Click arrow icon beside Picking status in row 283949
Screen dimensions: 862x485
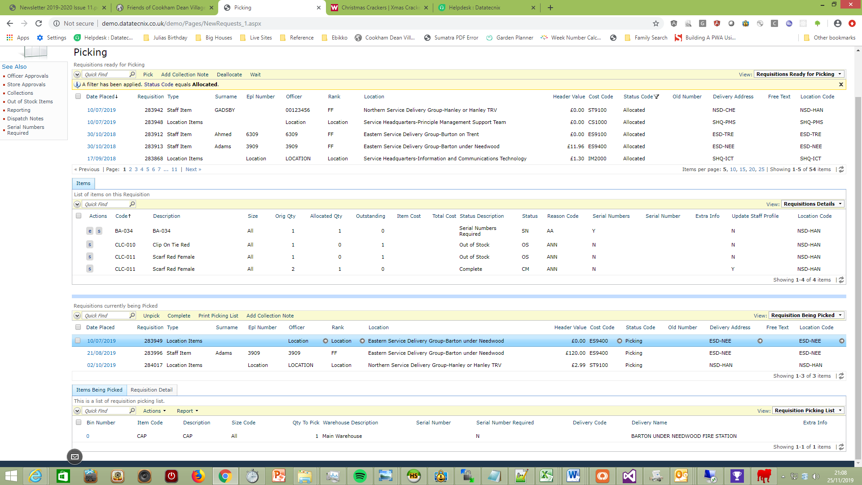pyautogui.click(x=620, y=341)
